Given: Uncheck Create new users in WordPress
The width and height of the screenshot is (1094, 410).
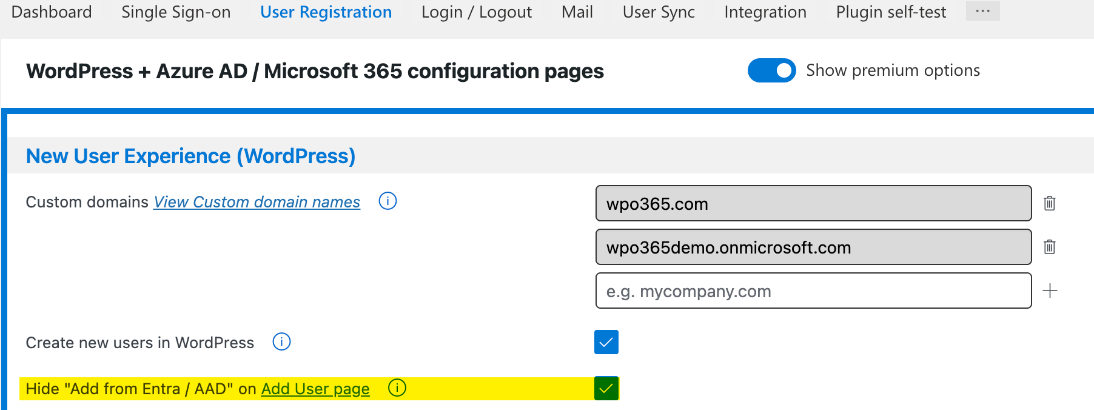Looking at the screenshot, I should (606, 342).
